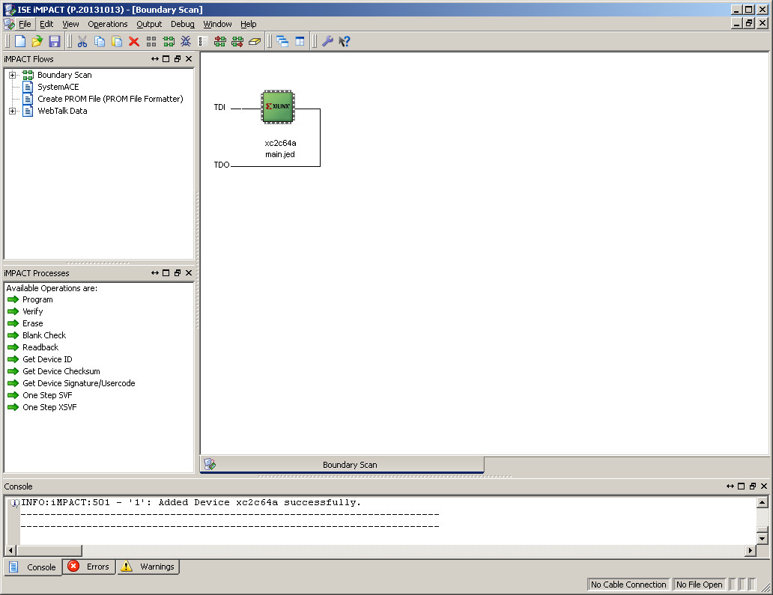Viewport: 773px width, 595px height.
Task: Click the Debug chain bug icon
Action: (x=186, y=41)
